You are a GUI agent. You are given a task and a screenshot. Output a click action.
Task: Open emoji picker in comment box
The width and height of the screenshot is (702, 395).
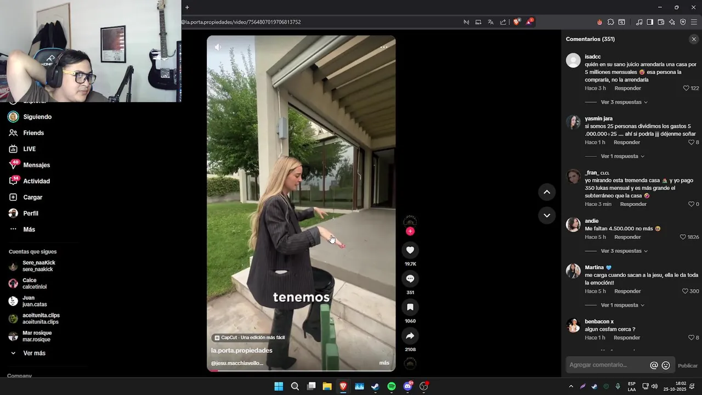tap(666, 365)
